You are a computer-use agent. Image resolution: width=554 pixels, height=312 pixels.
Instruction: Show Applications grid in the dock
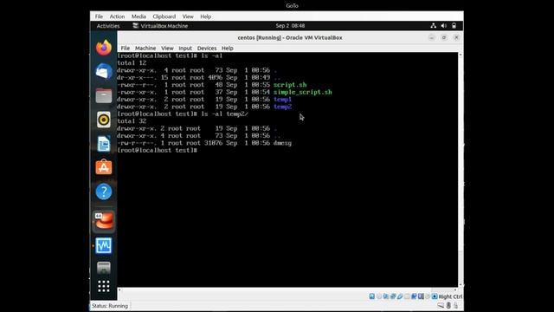(104, 286)
